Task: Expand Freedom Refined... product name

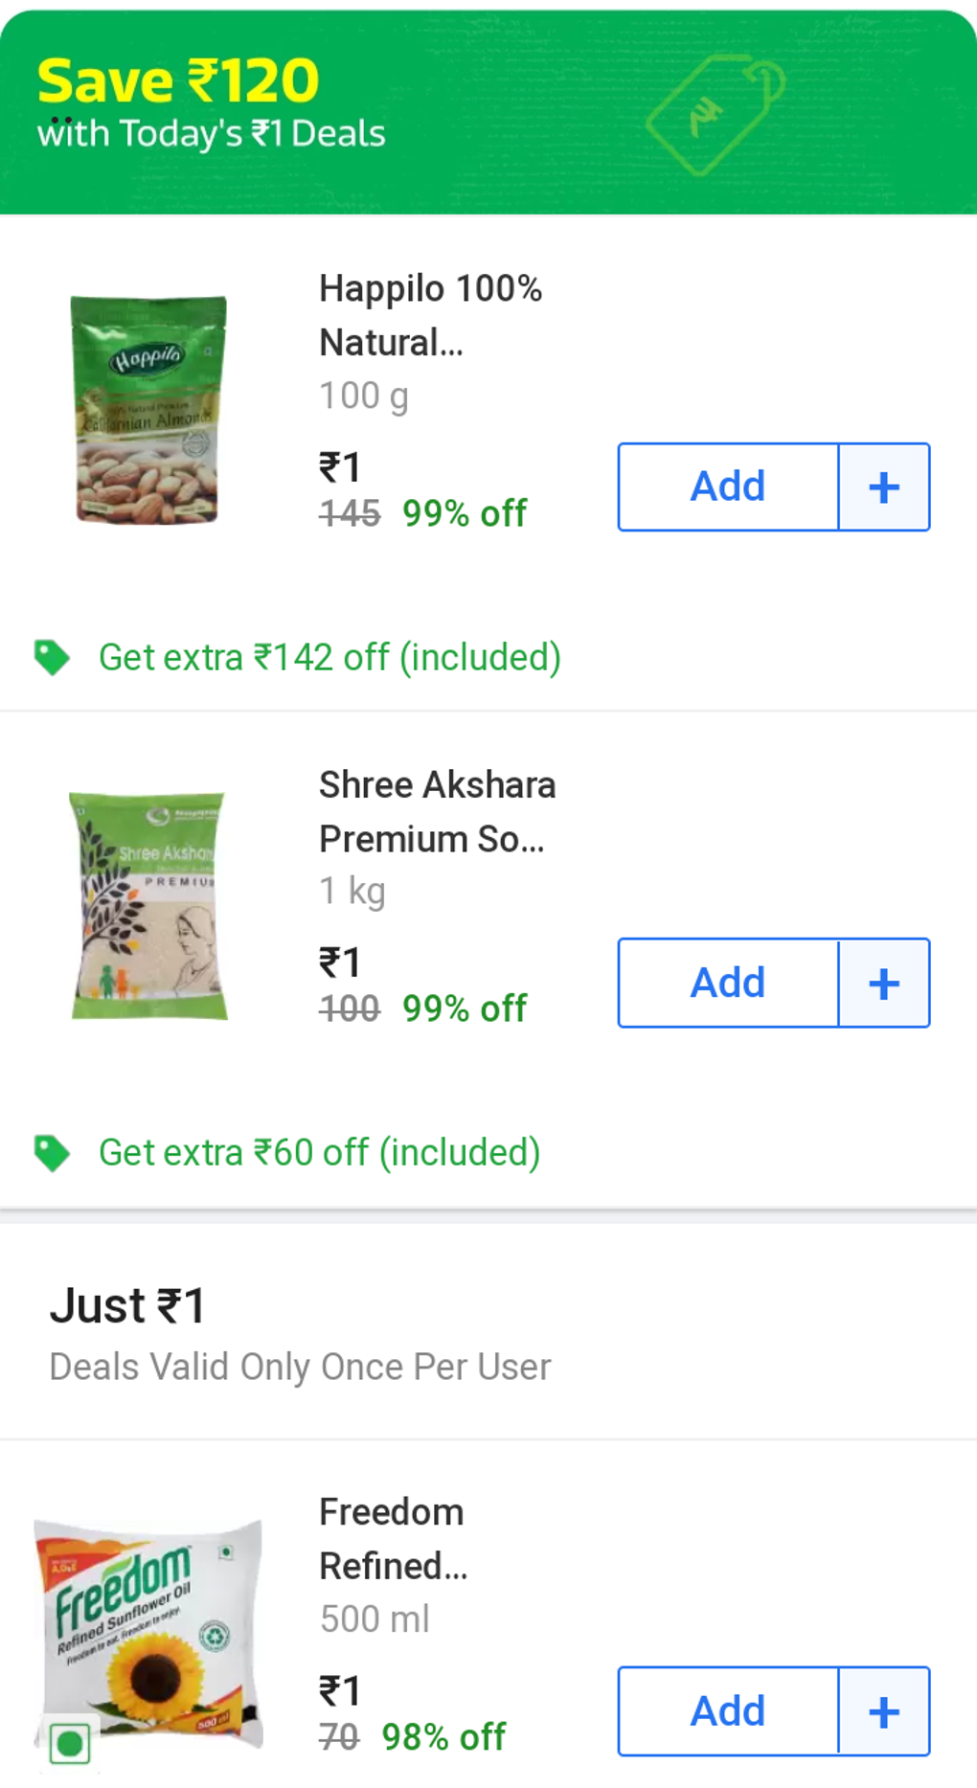Action: (x=391, y=1539)
